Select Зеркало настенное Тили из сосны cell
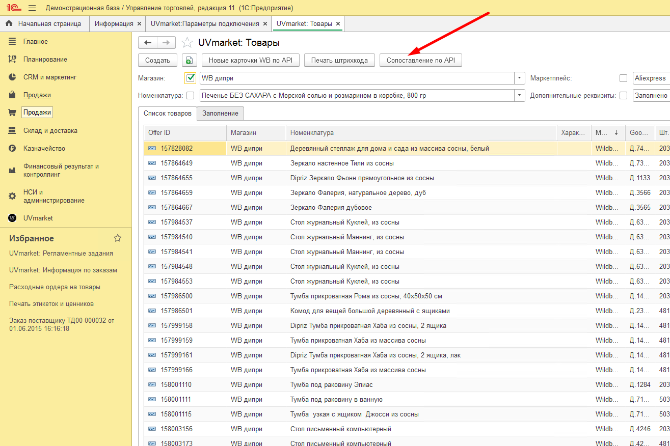The image size is (670, 446). tap(421, 163)
